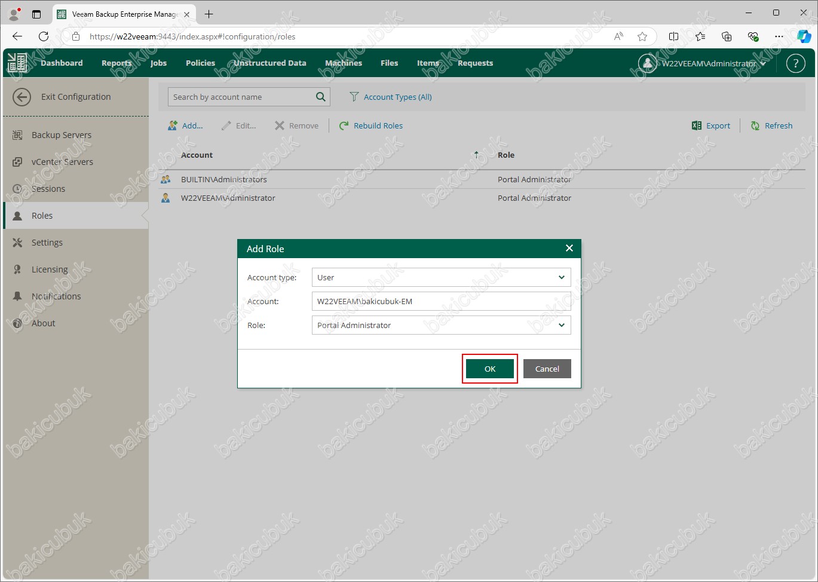Viewport: 818px width, 582px height.
Task: Click the Notifications bell icon
Action: pyautogui.click(x=17, y=296)
